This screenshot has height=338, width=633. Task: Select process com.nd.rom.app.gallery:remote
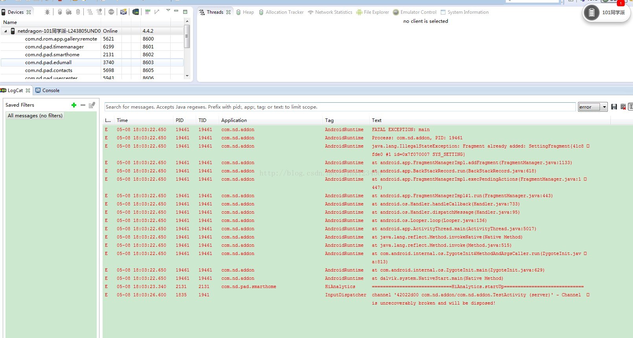point(92,39)
